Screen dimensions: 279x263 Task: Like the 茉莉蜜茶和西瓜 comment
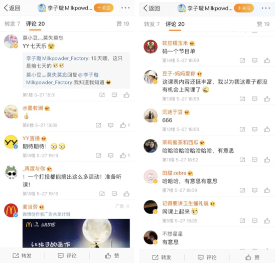coord(267,160)
